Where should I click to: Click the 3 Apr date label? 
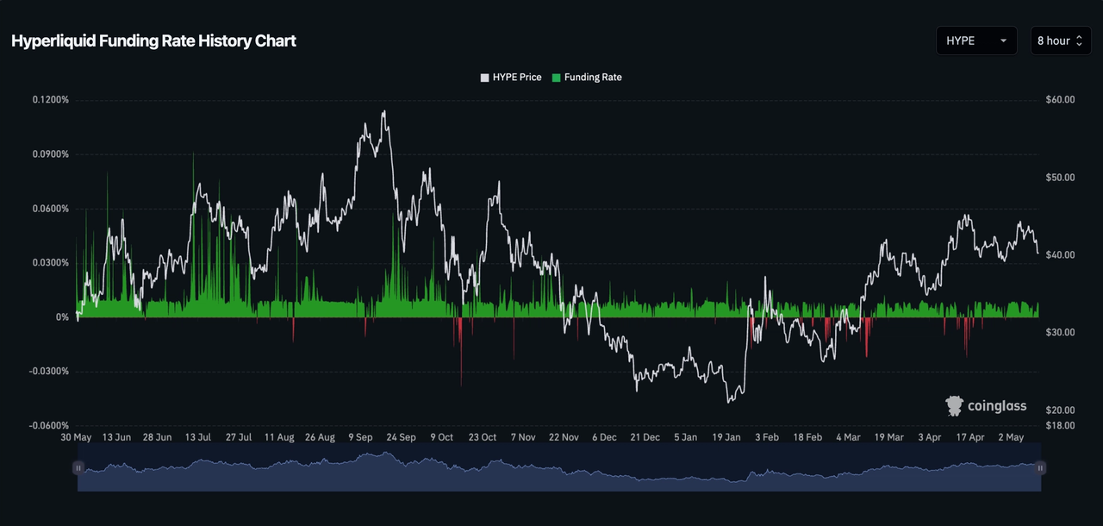[930, 438]
